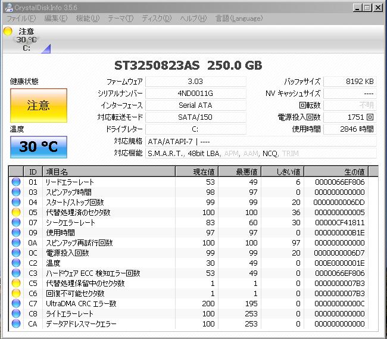Open the 編集(E) menu
The height and width of the screenshot is (339, 387).
(56, 18)
